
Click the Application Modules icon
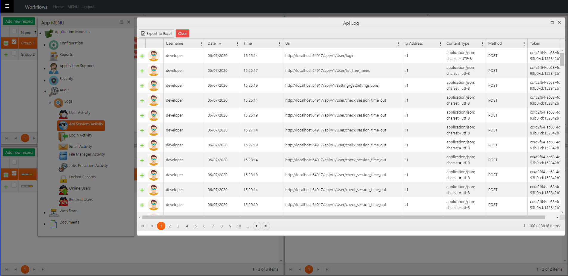pyautogui.click(x=49, y=34)
